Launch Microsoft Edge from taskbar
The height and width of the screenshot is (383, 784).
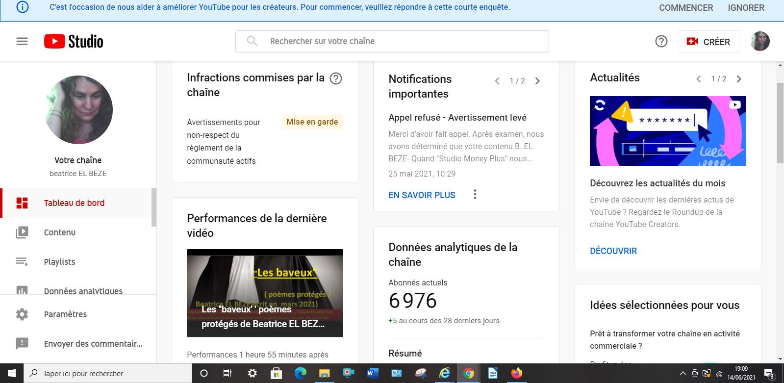pos(300,373)
